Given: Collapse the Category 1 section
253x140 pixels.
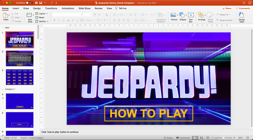Looking at the screenshot, I should click(x=3, y=89).
